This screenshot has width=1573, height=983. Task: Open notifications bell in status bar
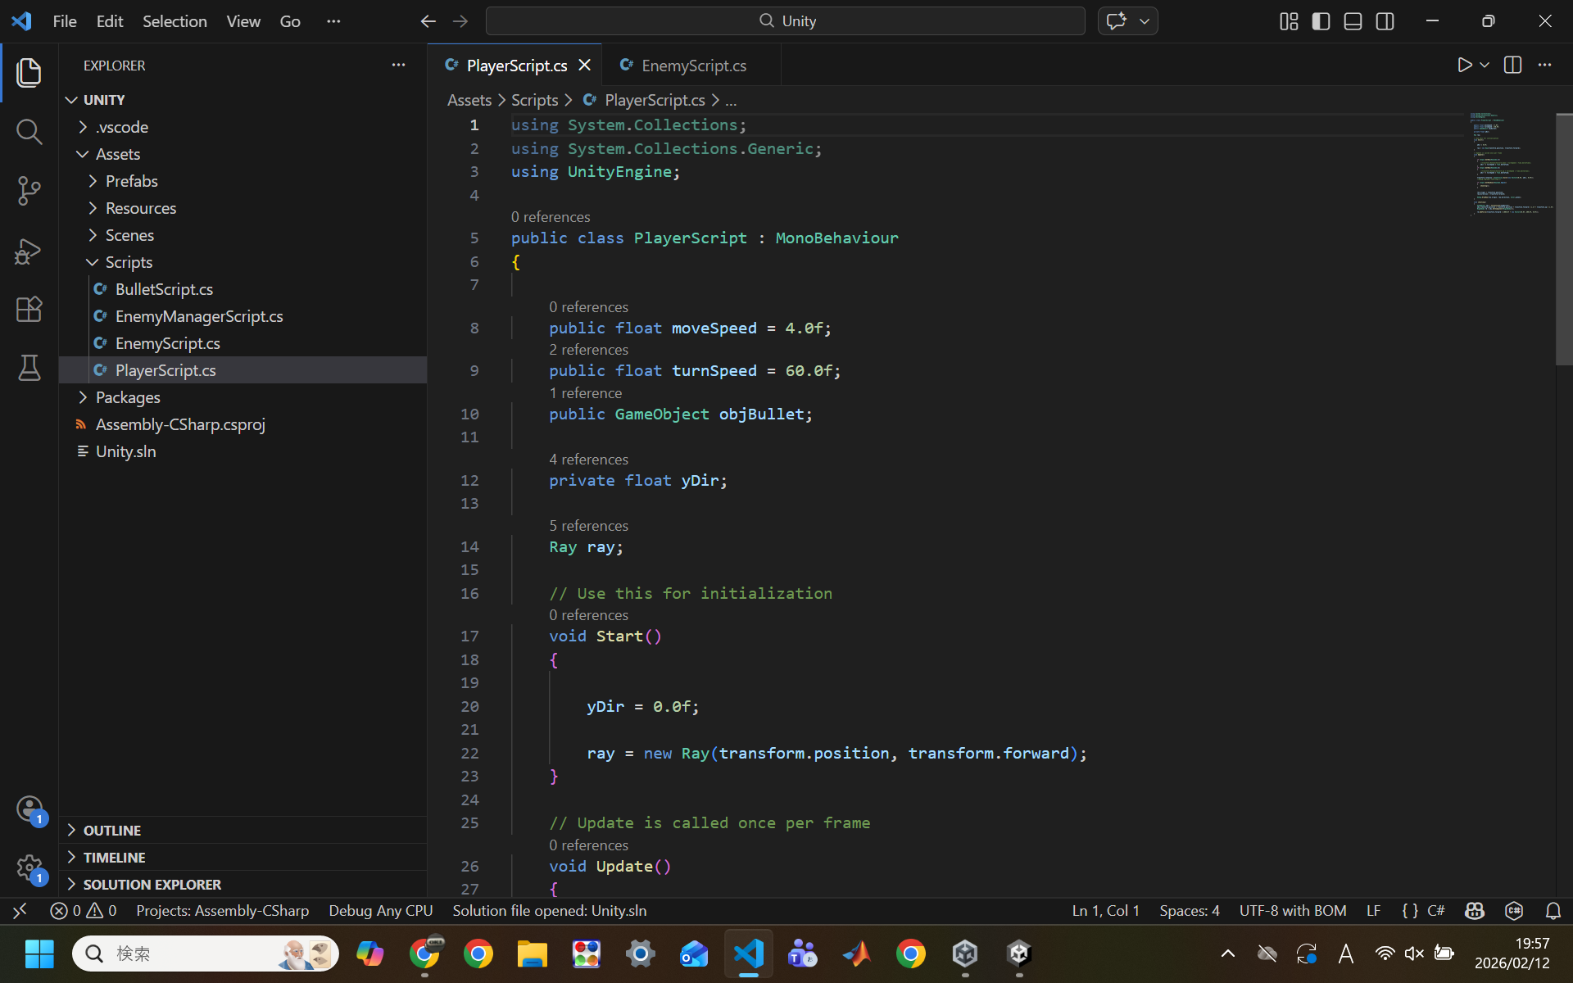click(1553, 911)
